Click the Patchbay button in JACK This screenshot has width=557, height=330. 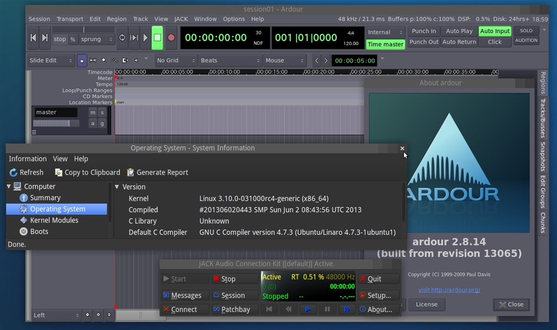click(232, 309)
